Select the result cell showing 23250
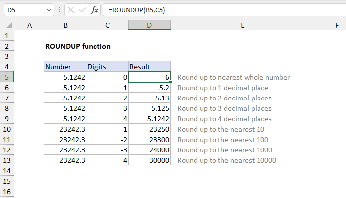The image size is (346, 198). click(x=149, y=129)
